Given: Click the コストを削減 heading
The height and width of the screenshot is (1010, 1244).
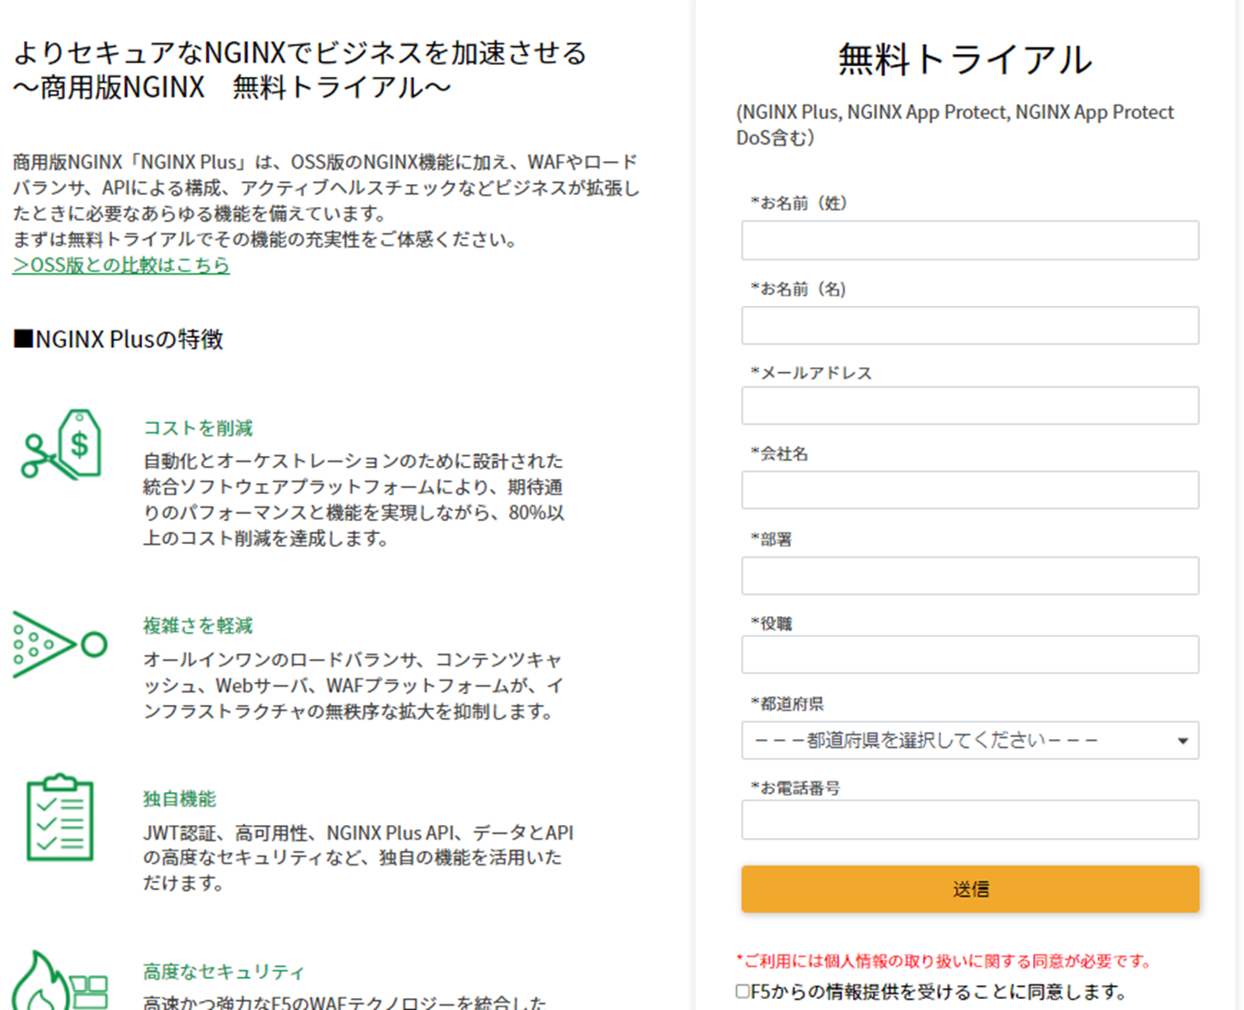Looking at the screenshot, I should click(x=198, y=428).
